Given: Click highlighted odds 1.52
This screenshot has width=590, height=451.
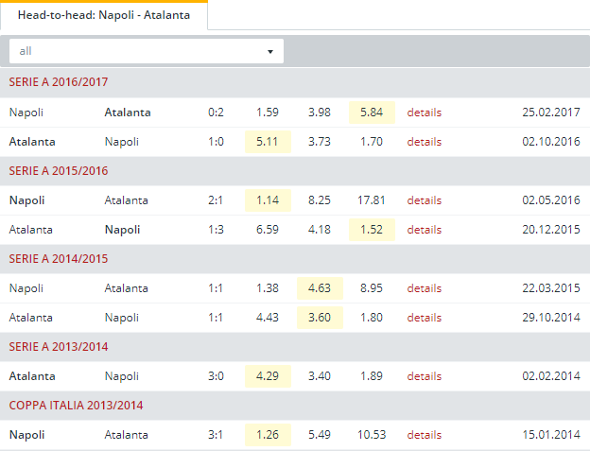Looking at the screenshot, I should (x=372, y=230).
